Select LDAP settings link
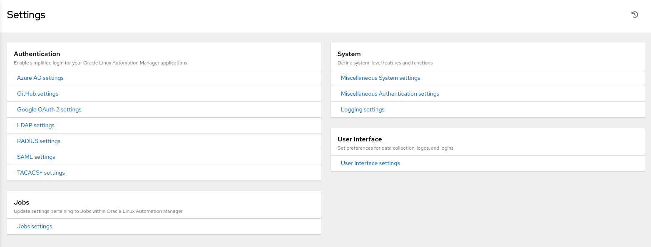 (x=36, y=125)
